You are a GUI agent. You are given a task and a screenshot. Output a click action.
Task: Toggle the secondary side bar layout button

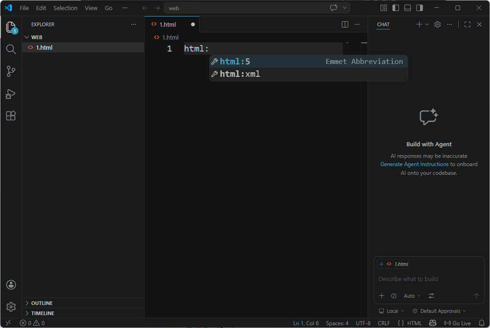coord(420,8)
